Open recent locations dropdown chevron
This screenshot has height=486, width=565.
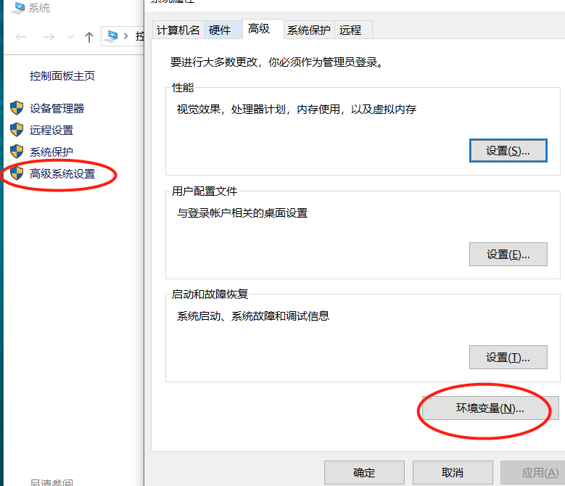click(70, 37)
